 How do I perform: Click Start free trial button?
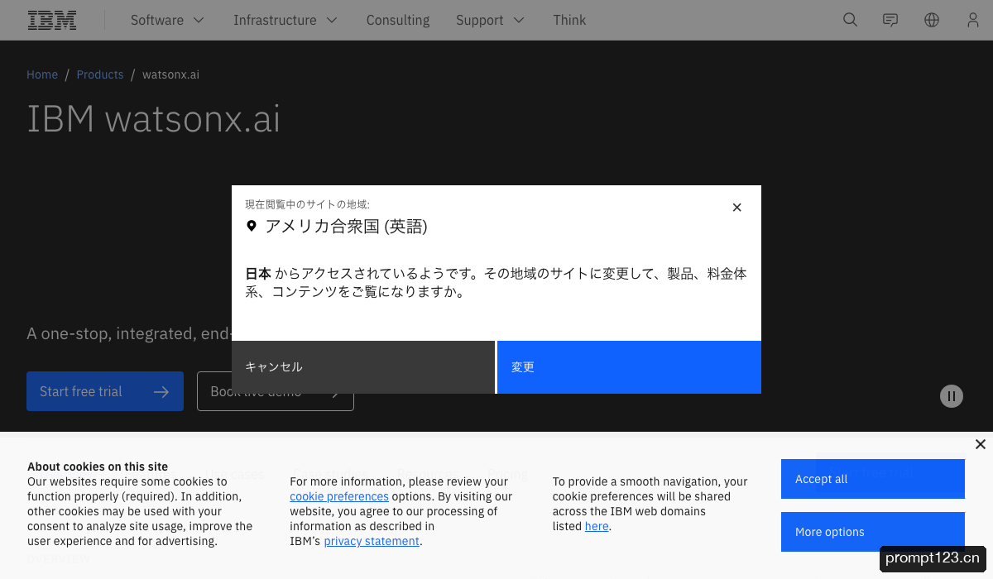pyautogui.click(x=105, y=391)
